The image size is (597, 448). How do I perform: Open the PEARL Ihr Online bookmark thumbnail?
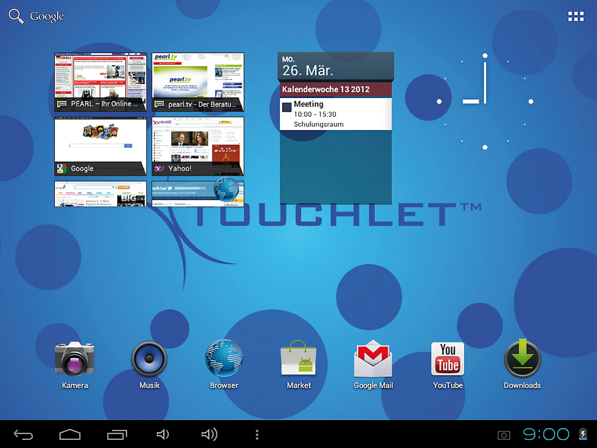click(101, 82)
